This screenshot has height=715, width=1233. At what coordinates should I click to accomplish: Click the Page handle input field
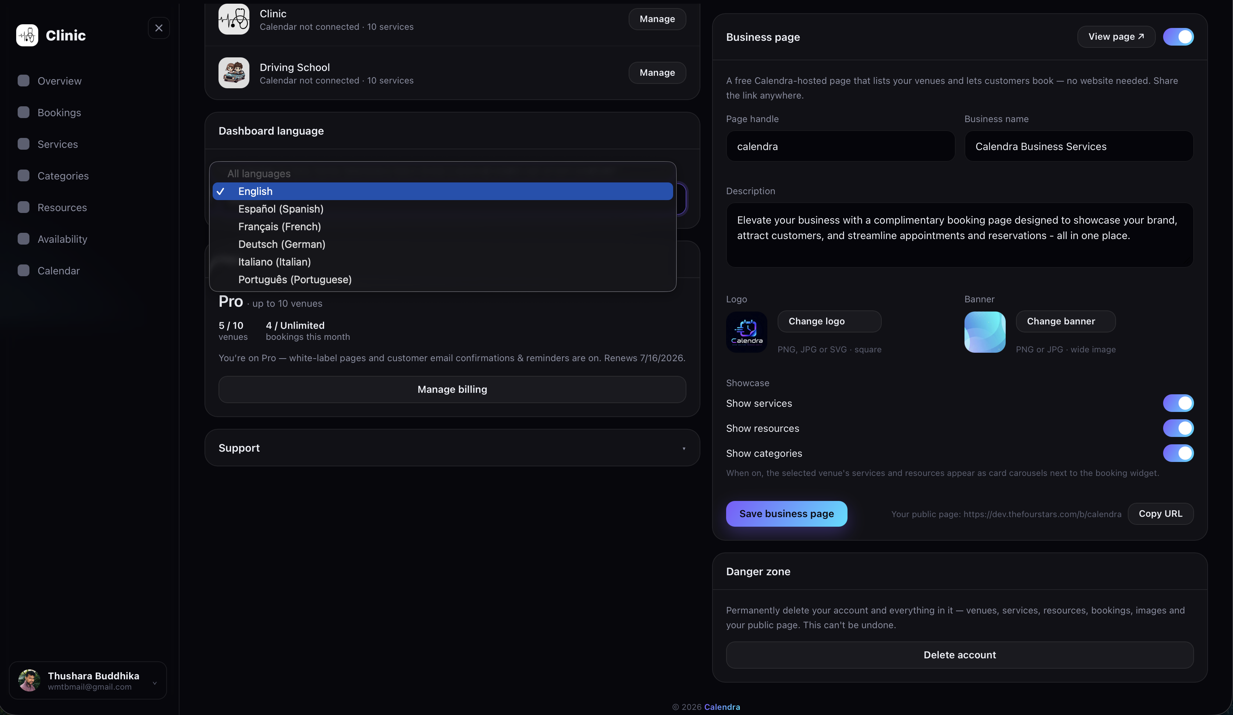[x=840, y=146]
